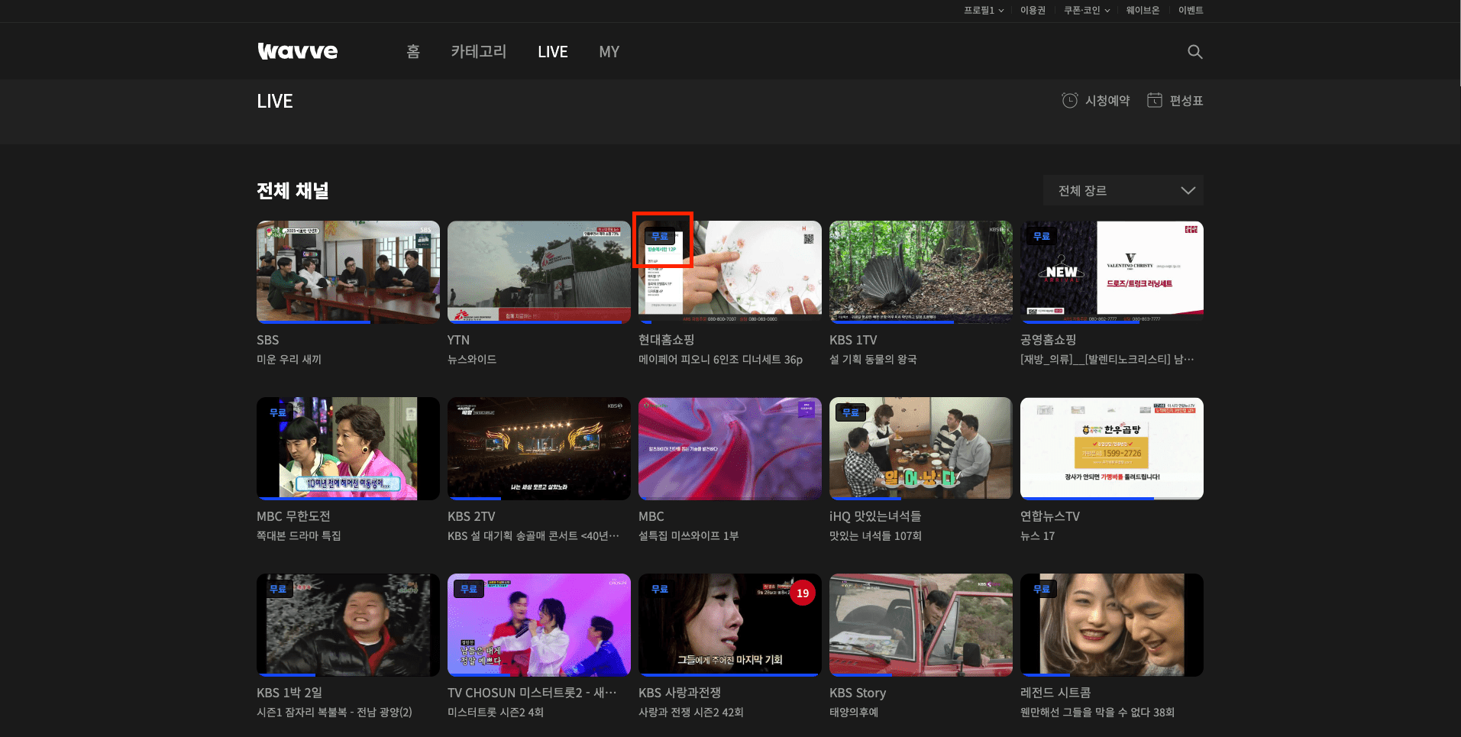This screenshot has height=737, width=1461.
Task: Play the SBS live thumbnail
Action: [348, 272]
